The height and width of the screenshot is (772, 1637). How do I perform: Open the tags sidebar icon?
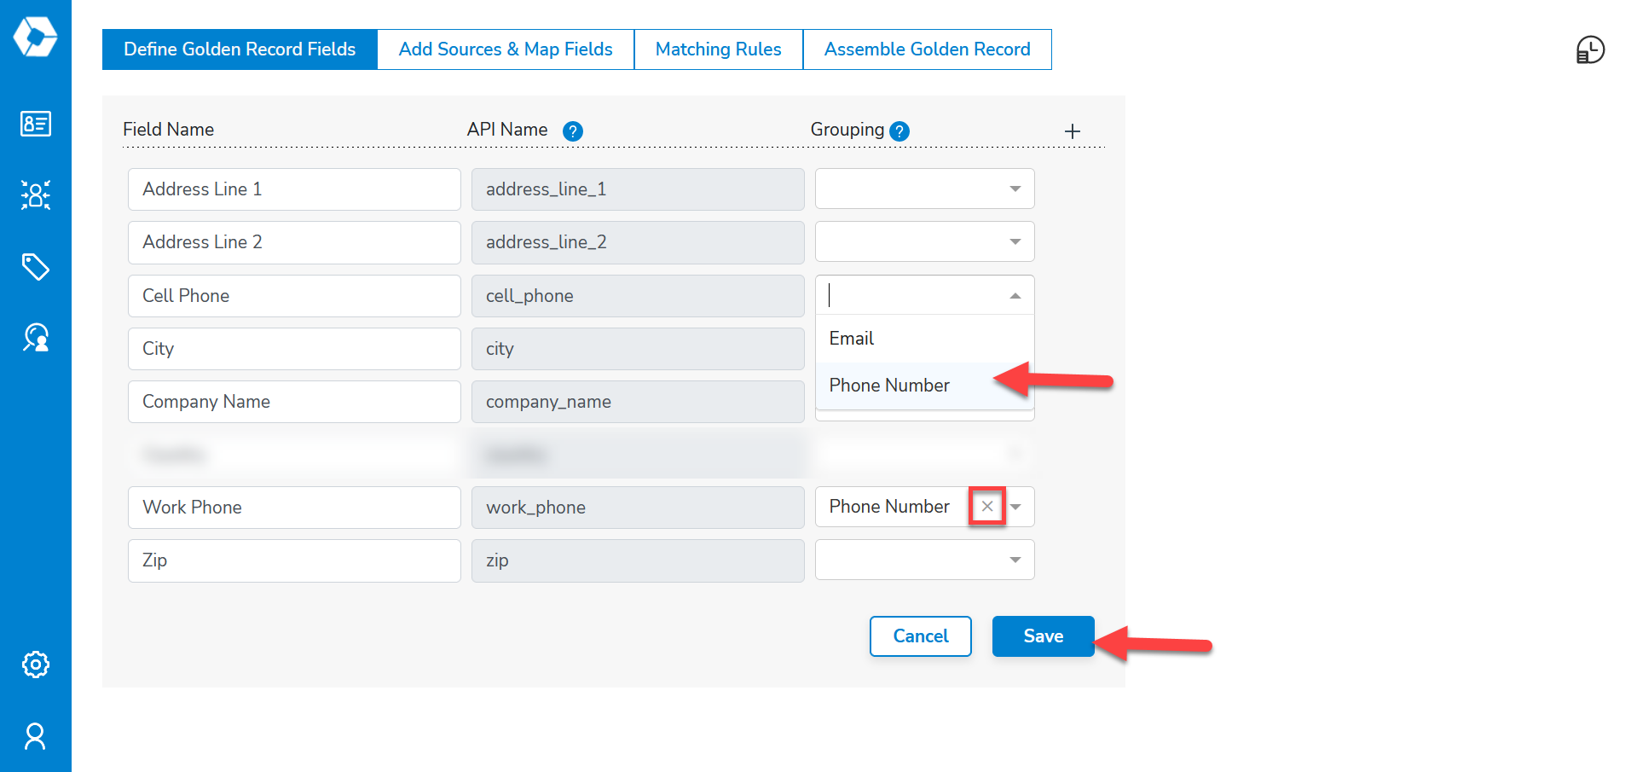pos(35,267)
